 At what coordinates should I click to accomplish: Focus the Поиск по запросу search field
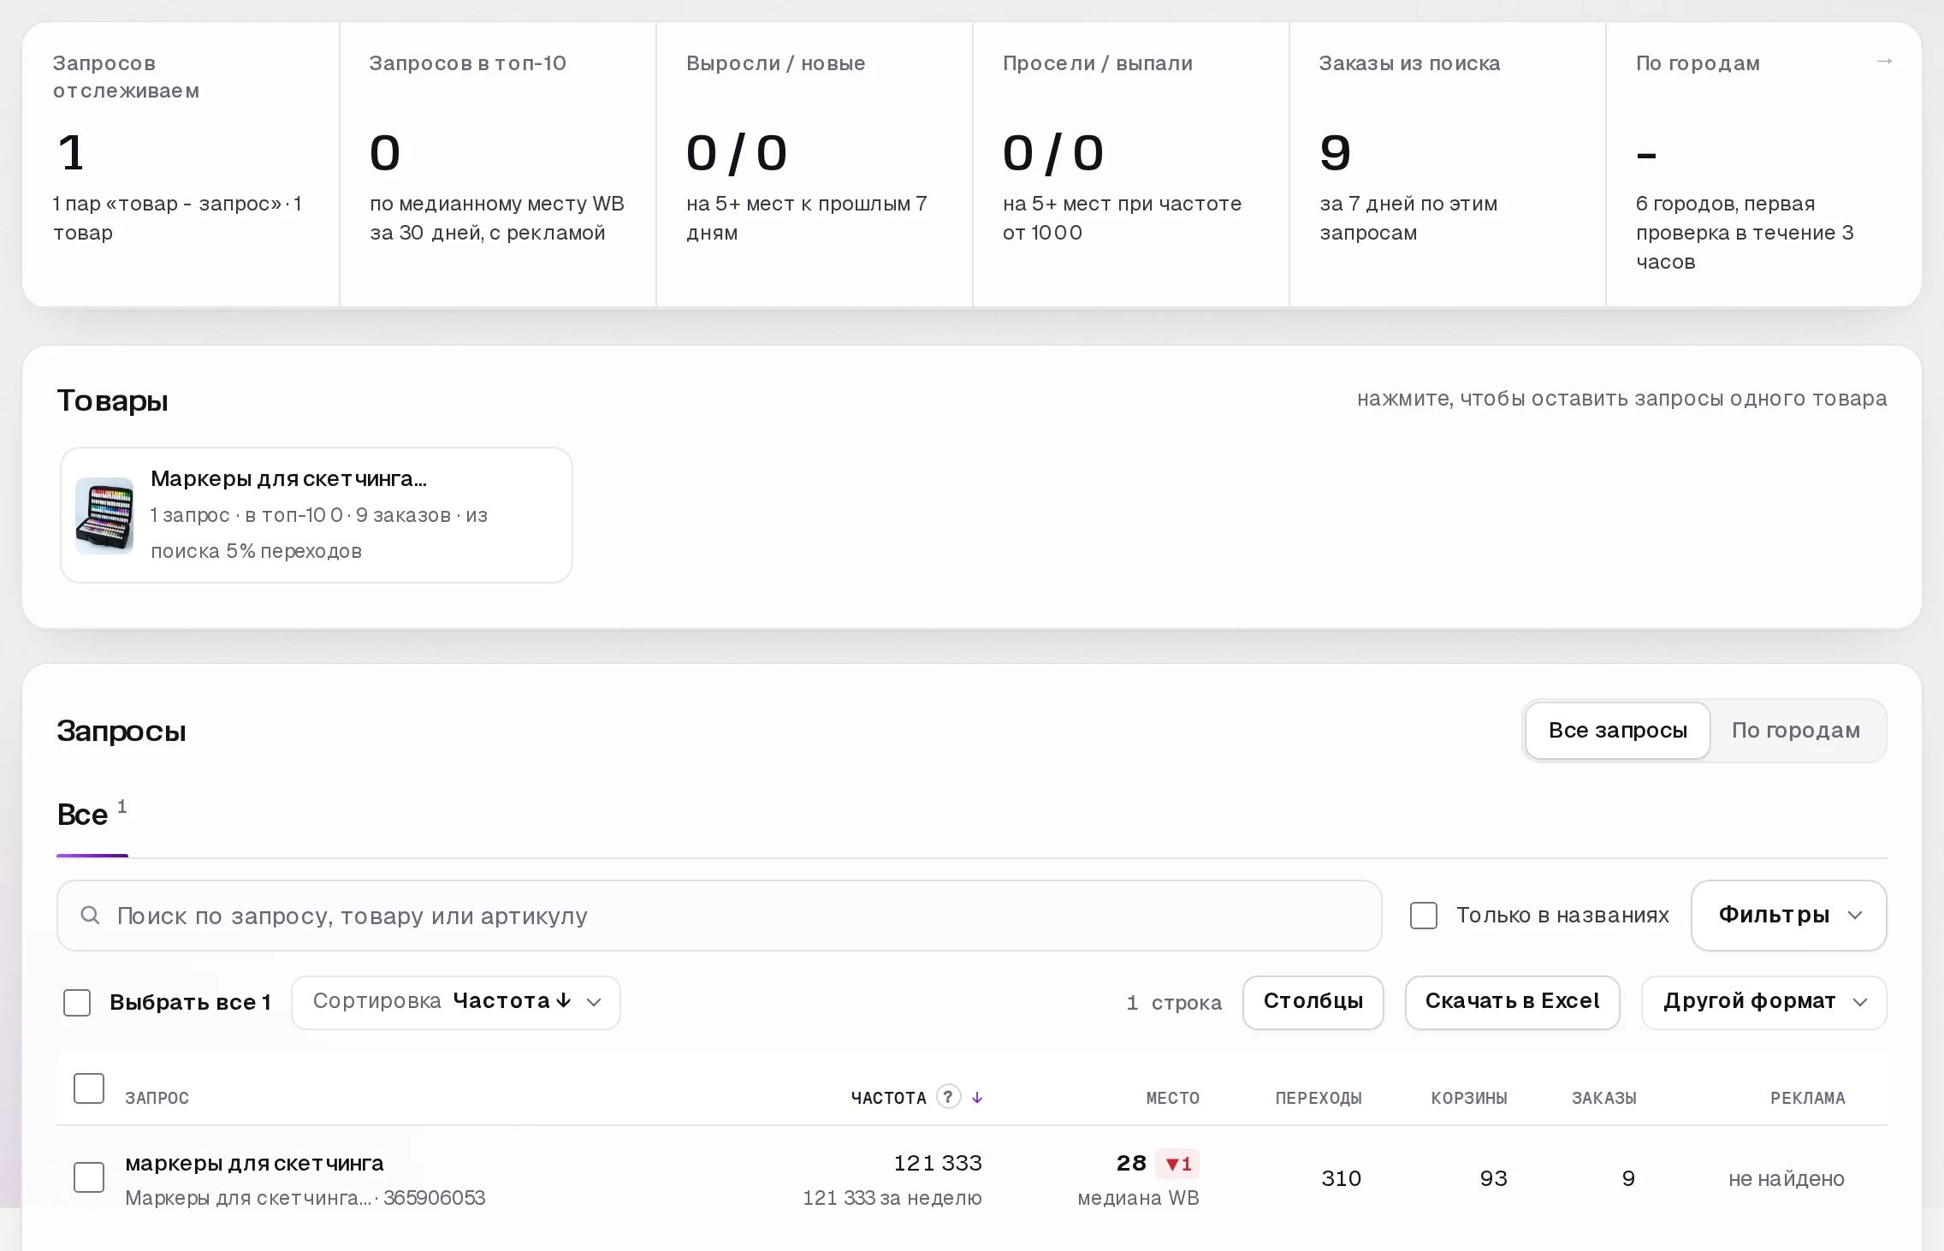tap(719, 916)
